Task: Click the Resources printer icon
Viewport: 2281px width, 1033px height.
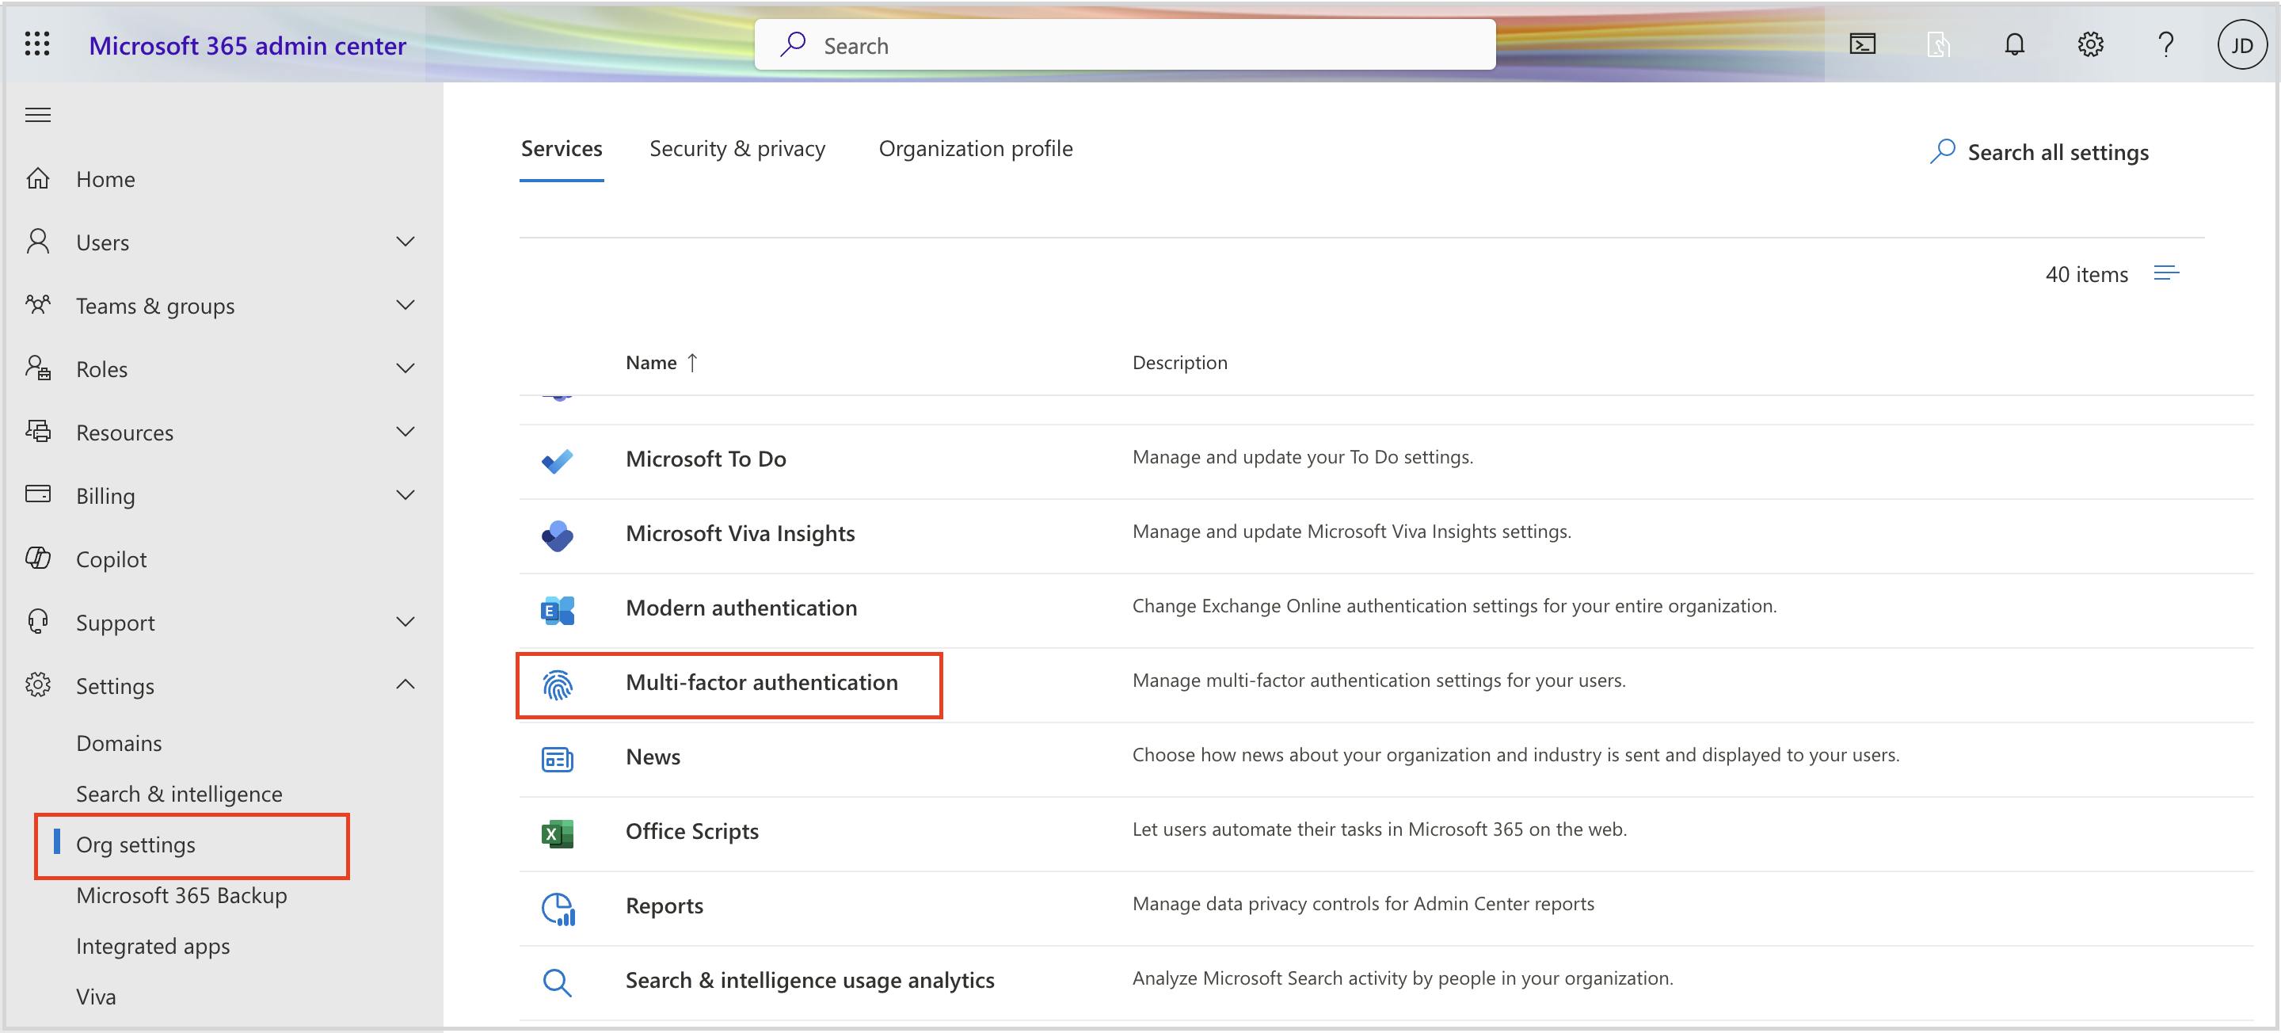Action: coord(37,432)
